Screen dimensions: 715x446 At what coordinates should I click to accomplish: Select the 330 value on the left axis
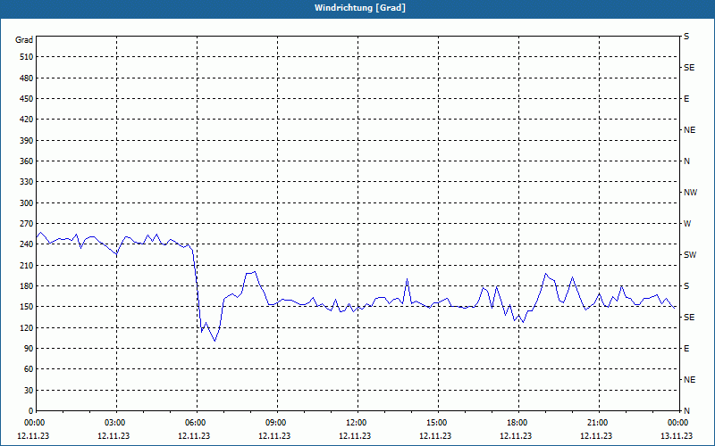point(27,182)
